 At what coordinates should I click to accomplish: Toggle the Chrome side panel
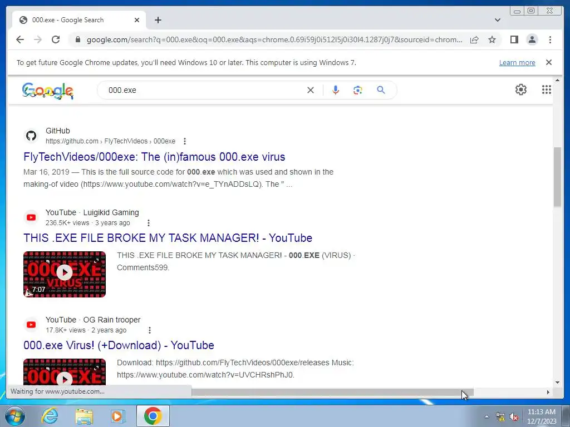coord(514,39)
